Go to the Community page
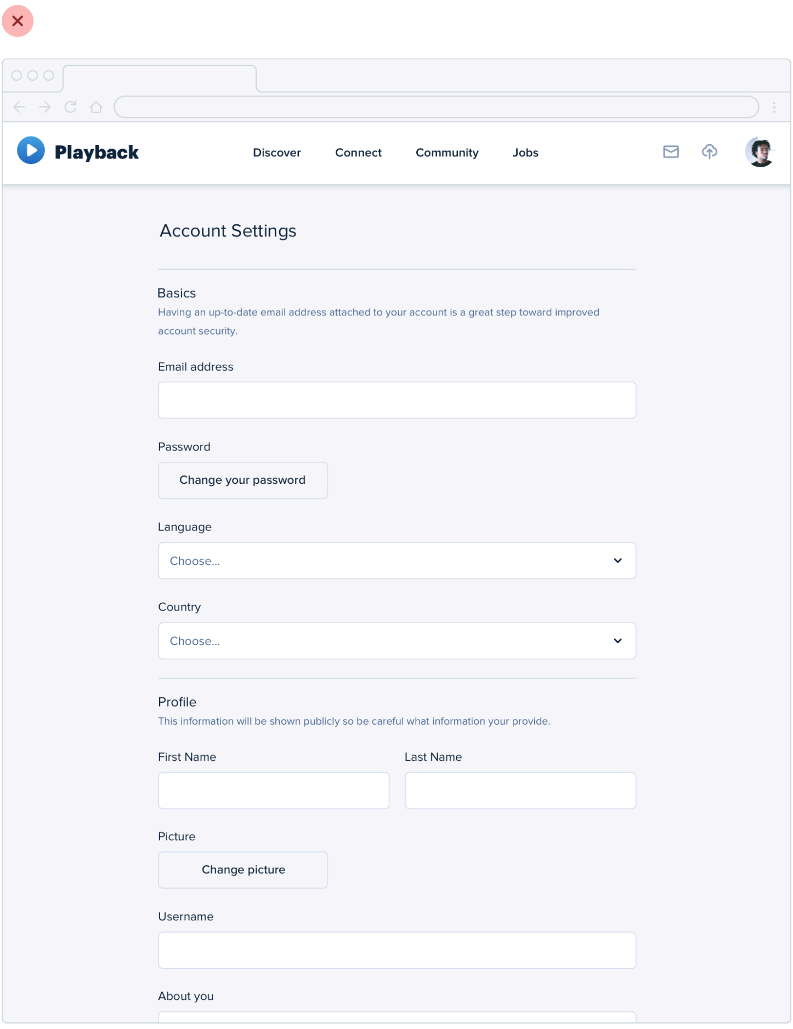Image resolution: width=793 pixels, height=1029 pixels. point(447,153)
